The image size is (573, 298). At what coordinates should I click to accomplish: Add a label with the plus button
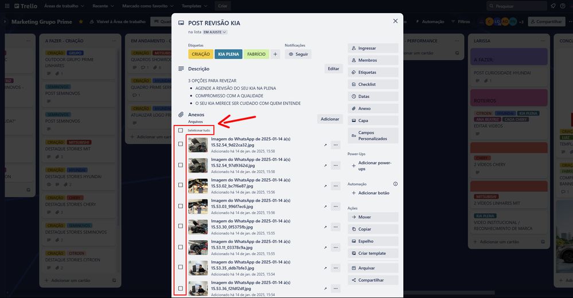pyautogui.click(x=275, y=54)
